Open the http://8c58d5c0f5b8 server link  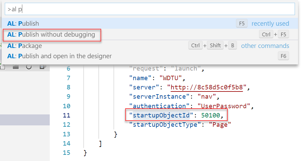[206, 87]
